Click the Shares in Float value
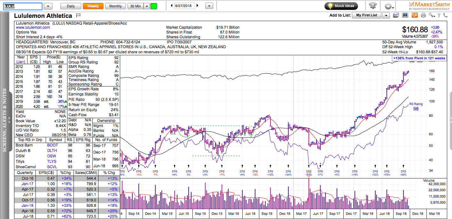The image size is (452, 219). coord(229,32)
